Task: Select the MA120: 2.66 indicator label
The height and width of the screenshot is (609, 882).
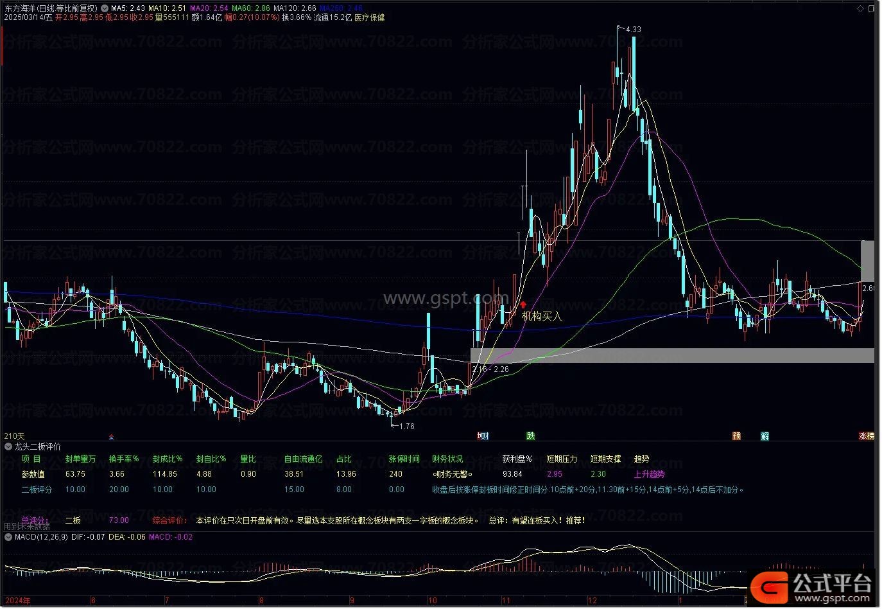Action: [x=295, y=8]
